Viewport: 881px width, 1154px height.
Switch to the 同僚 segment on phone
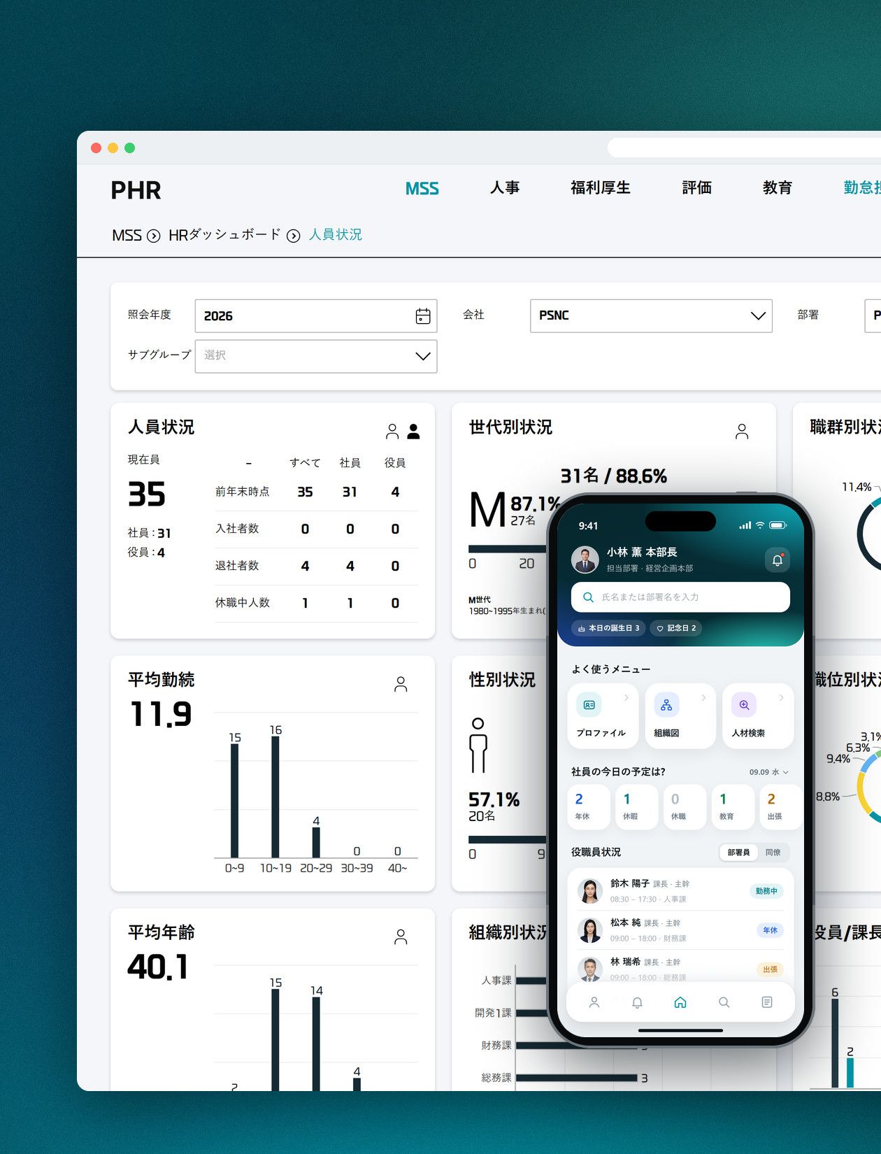click(773, 852)
